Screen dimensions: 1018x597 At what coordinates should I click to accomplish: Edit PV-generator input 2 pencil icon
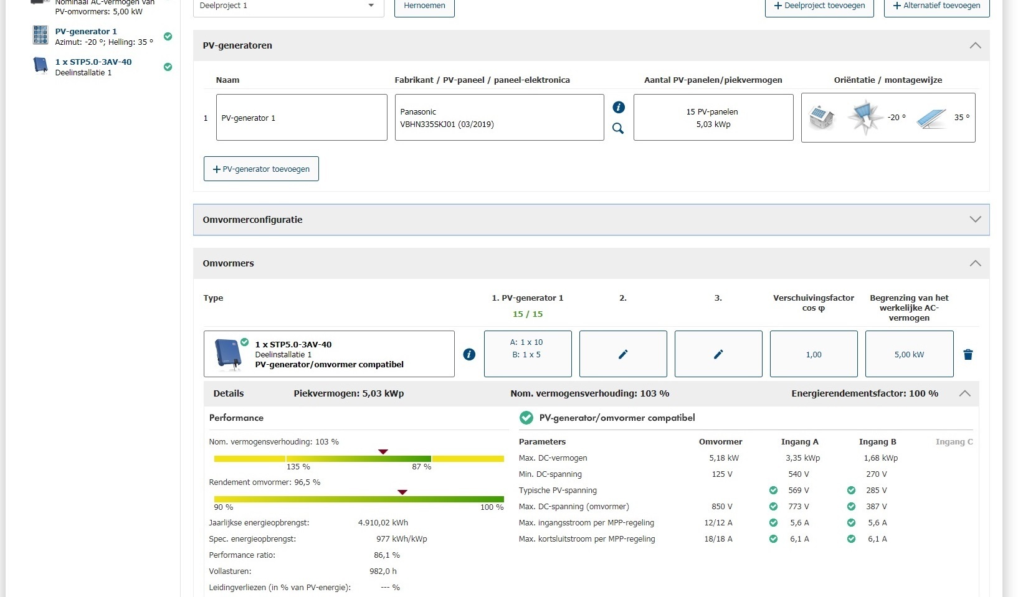pyautogui.click(x=622, y=354)
